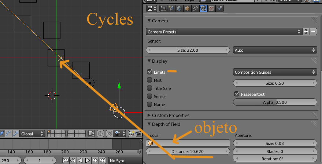This screenshot has width=322, height=164.
Task: Click frame 200 on the timeline
Action: pos(65,152)
